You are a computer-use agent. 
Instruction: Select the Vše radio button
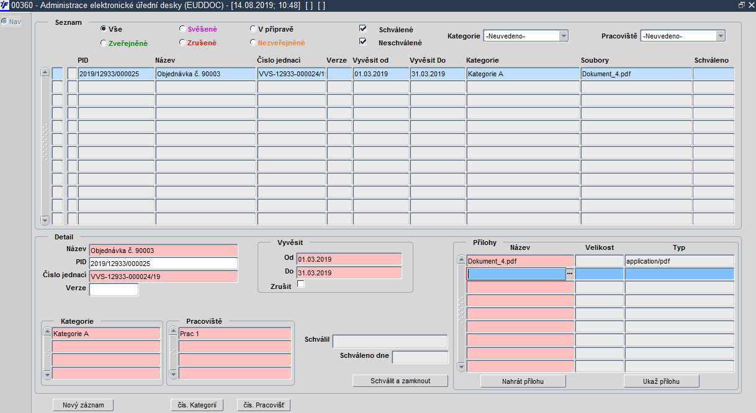click(x=103, y=29)
